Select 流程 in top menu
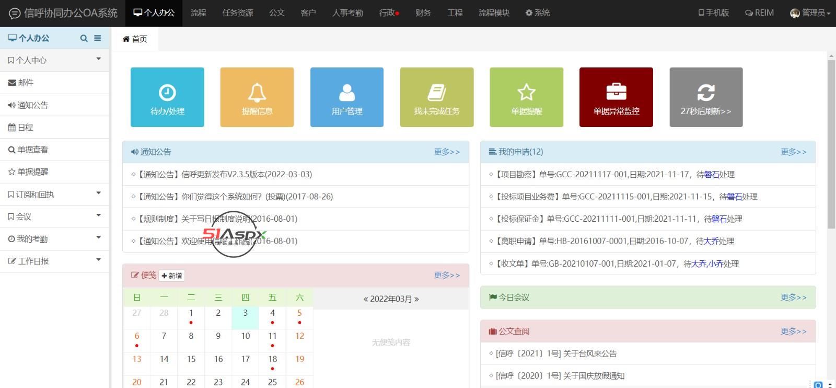Screen dimensions: 836x388 199,13
